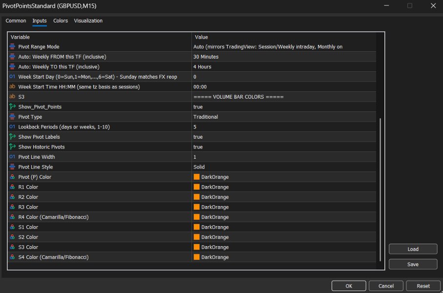Click the icon next to Auto: Weekly FROM this TF

tap(12, 57)
